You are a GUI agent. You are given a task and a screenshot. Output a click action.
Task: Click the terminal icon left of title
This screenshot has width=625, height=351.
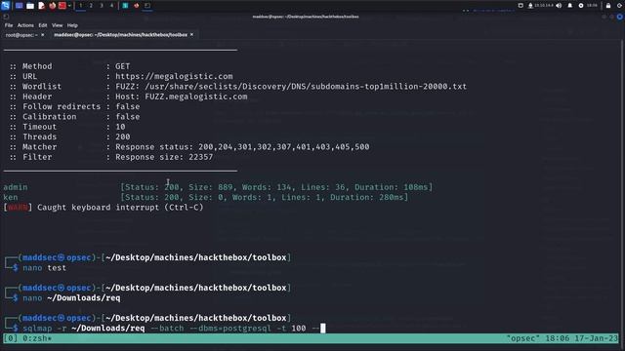[6, 17]
